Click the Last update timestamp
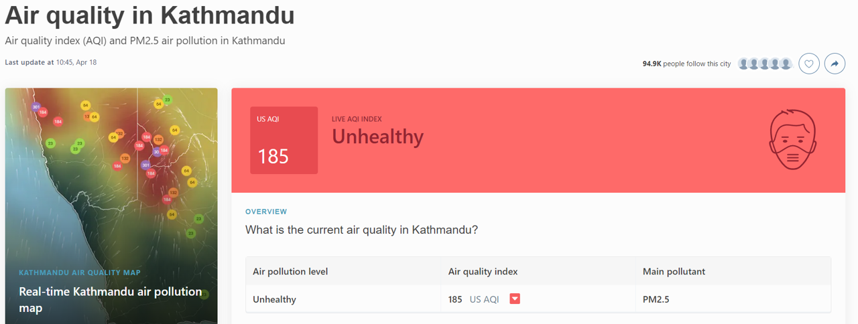This screenshot has width=858, height=324. coord(51,62)
